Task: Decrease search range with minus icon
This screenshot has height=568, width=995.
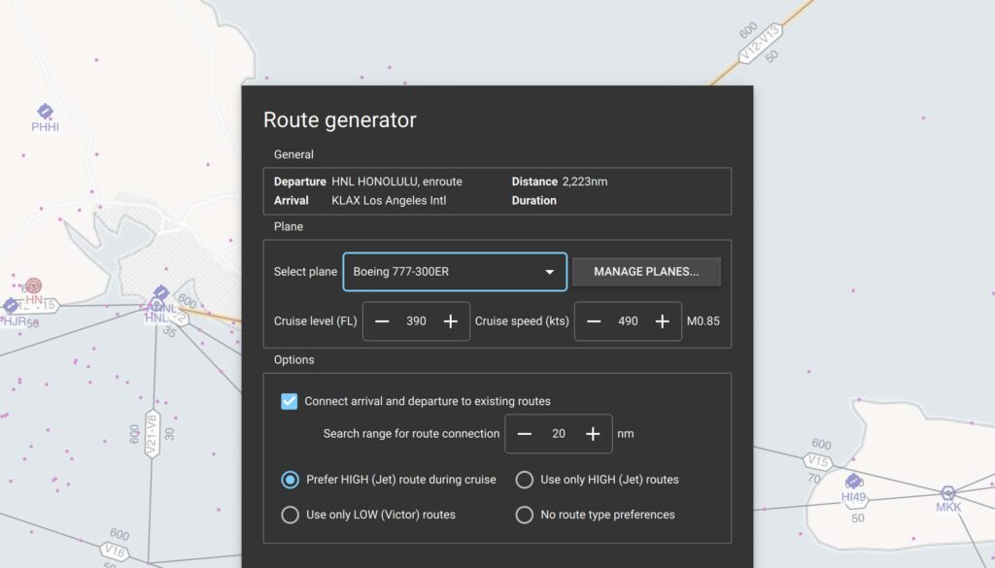Action: (x=524, y=434)
